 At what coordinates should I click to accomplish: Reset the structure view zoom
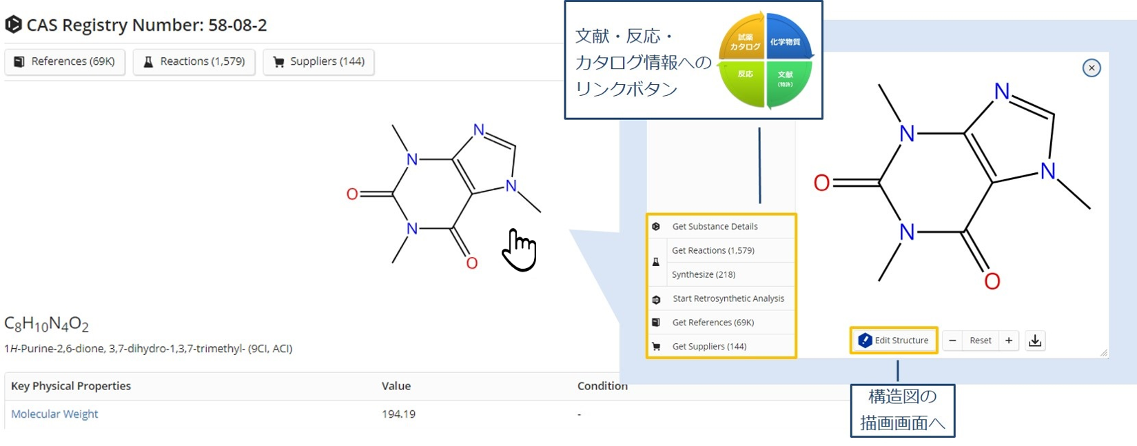click(x=980, y=341)
